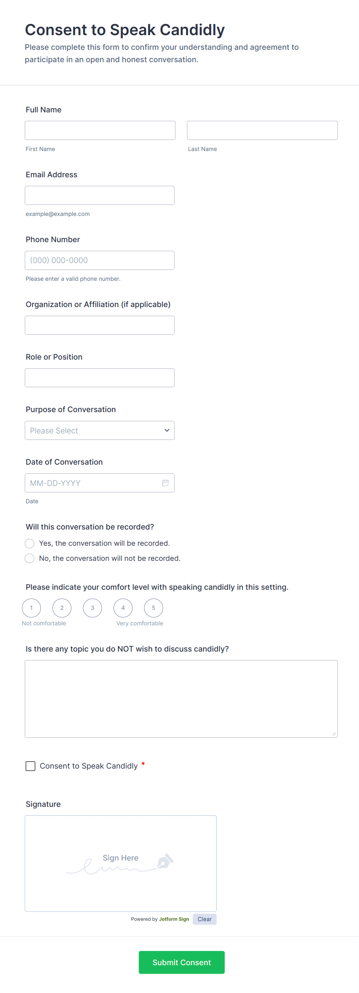The image size is (359, 993).
Task: Choose comfort level rating 1
Action: [32, 608]
